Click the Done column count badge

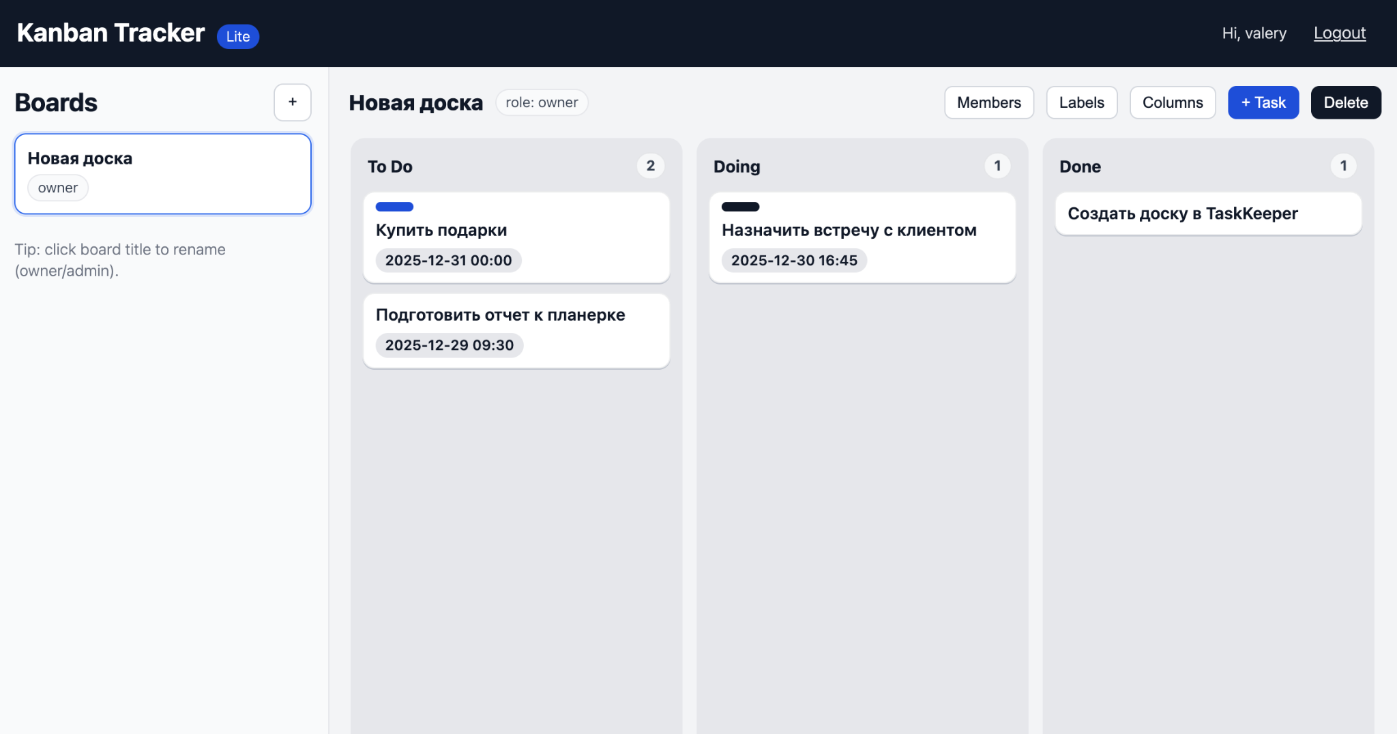[x=1343, y=166]
